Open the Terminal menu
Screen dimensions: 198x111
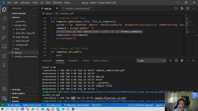click(x=57, y=2)
